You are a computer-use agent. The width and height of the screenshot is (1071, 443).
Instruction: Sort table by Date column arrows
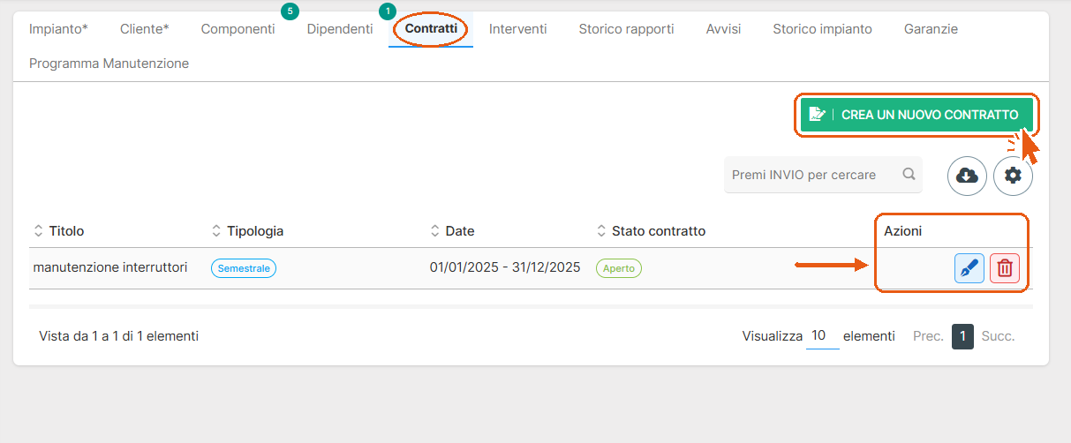point(434,231)
